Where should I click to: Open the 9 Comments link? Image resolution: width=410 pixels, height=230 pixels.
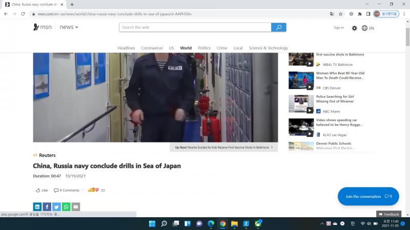point(67,190)
